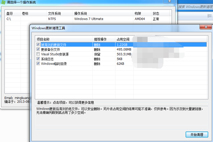Select the 系统日志 row name
The height and width of the screenshot is (142, 213).
coord(47,59)
